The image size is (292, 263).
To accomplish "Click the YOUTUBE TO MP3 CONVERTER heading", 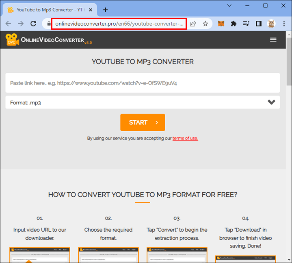I will 143,62.
